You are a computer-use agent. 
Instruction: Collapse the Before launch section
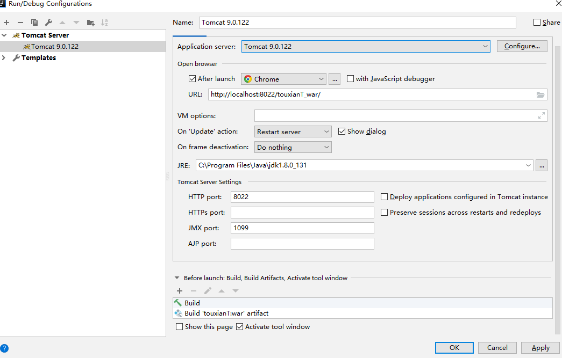177,278
